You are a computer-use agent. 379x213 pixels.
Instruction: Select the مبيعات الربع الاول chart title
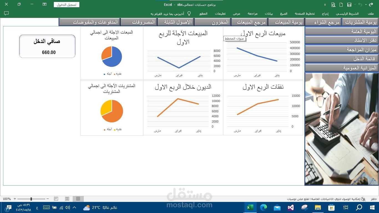pos(263,34)
